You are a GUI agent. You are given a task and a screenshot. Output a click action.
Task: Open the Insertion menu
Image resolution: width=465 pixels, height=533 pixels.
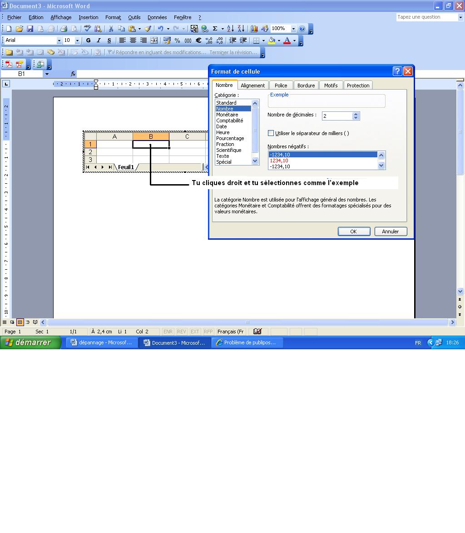(88, 17)
